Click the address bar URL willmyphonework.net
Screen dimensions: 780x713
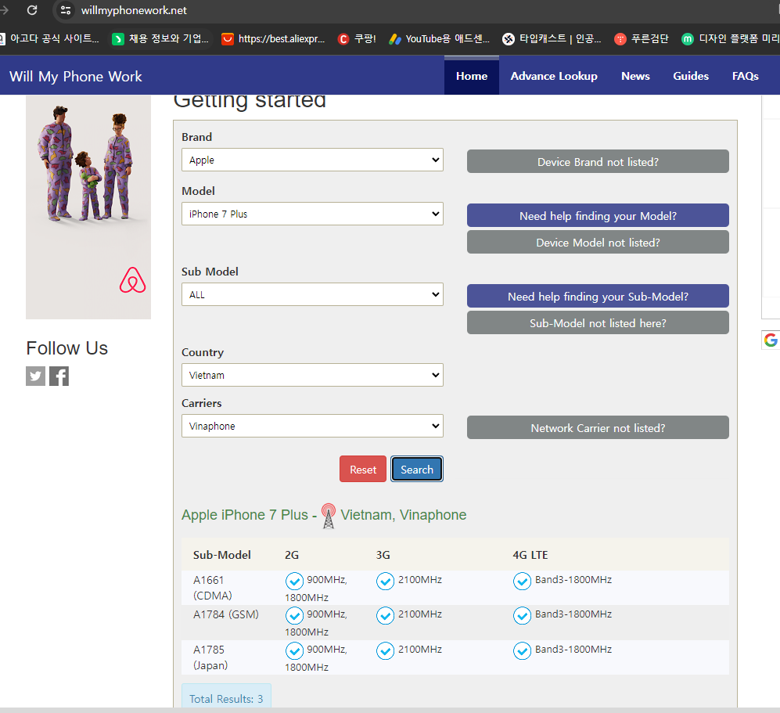pos(134,10)
